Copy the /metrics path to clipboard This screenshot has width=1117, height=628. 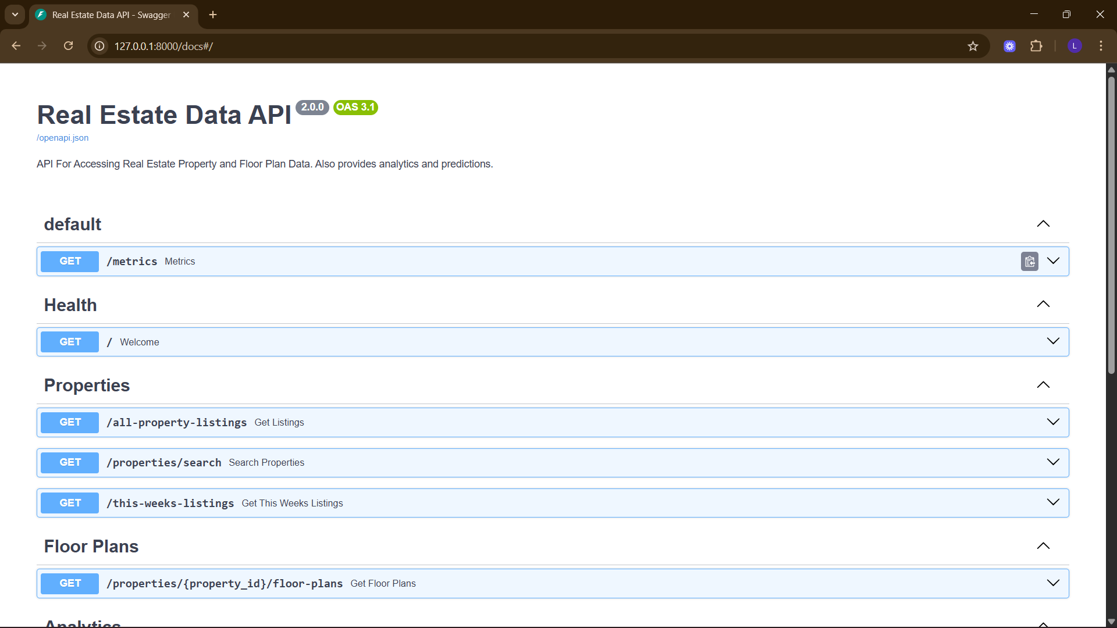pos(1030,262)
